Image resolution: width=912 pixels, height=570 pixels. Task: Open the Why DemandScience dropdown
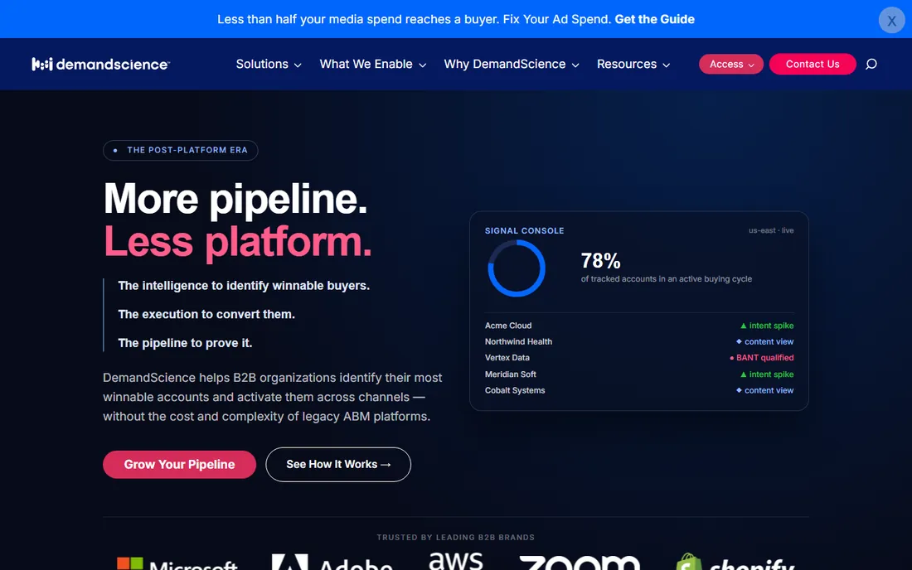click(x=512, y=64)
